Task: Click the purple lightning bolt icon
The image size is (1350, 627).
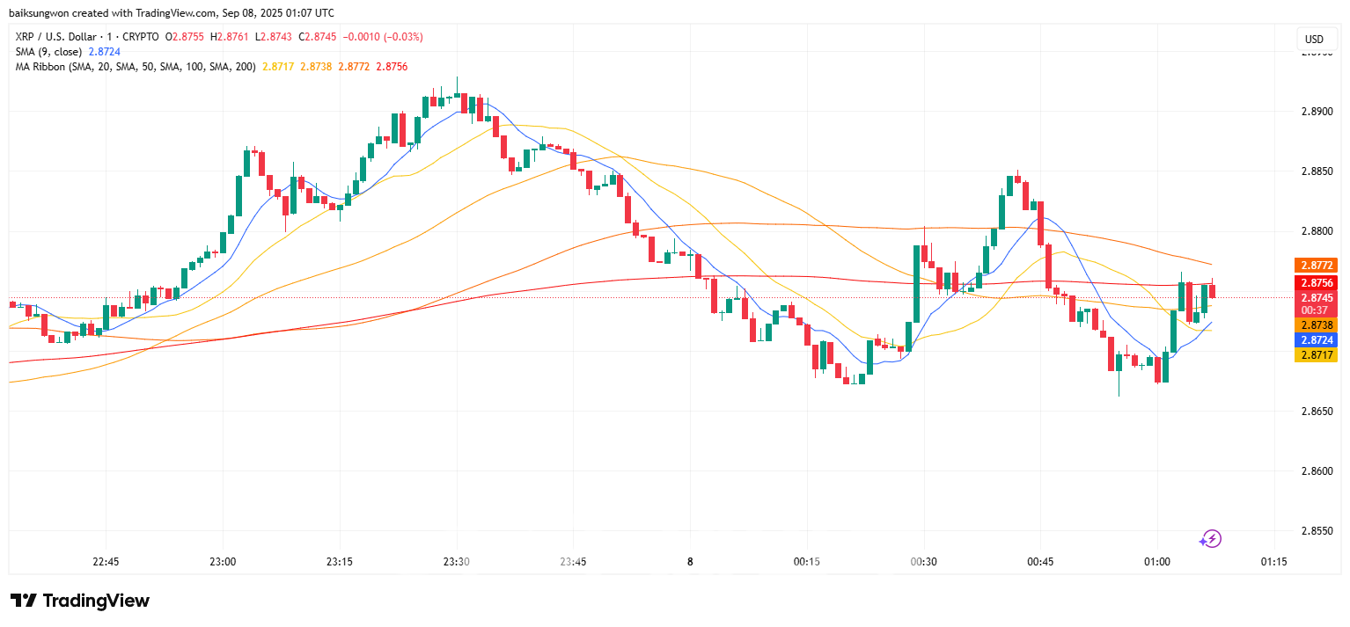Action: pos(1212,539)
